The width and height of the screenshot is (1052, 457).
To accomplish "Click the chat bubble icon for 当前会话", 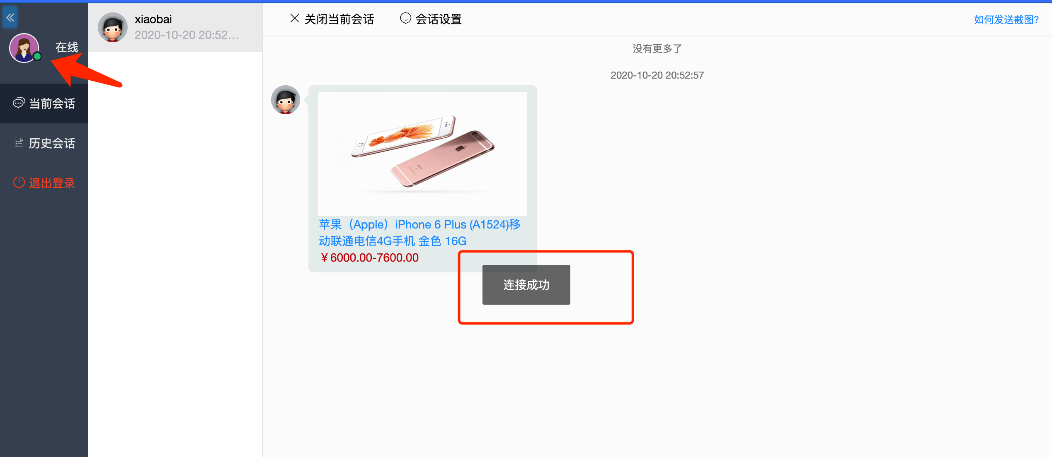I will point(19,103).
